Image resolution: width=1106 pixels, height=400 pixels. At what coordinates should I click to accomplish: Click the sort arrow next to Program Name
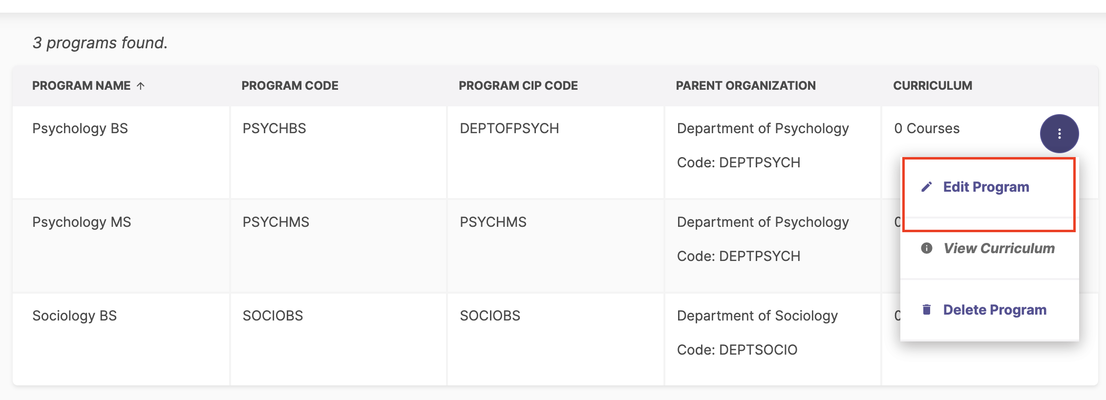tap(141, 86)
